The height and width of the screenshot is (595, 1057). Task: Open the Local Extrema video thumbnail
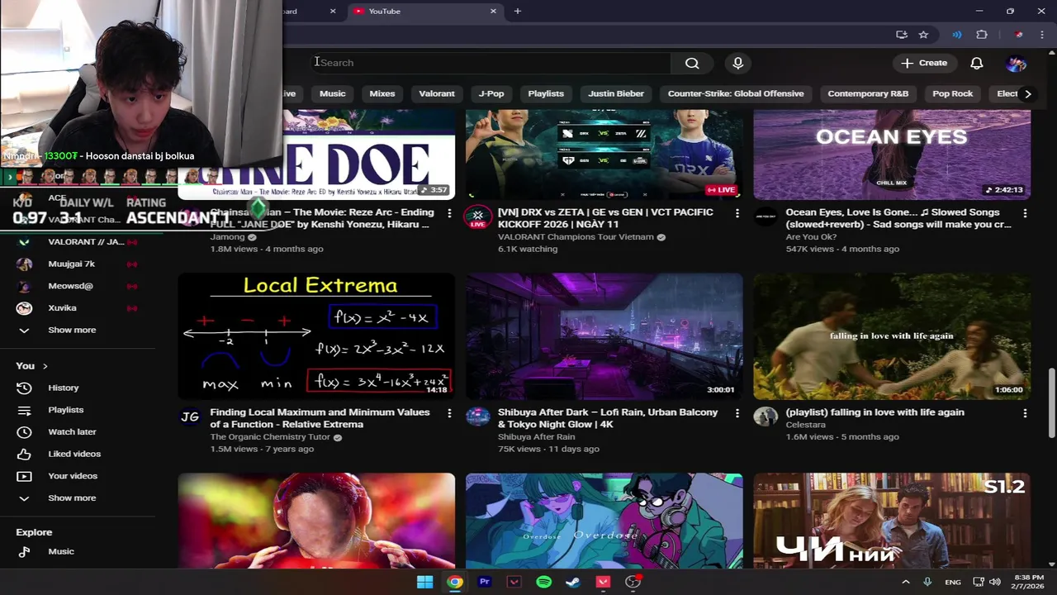pyautogui.click(x=316, y=336)
